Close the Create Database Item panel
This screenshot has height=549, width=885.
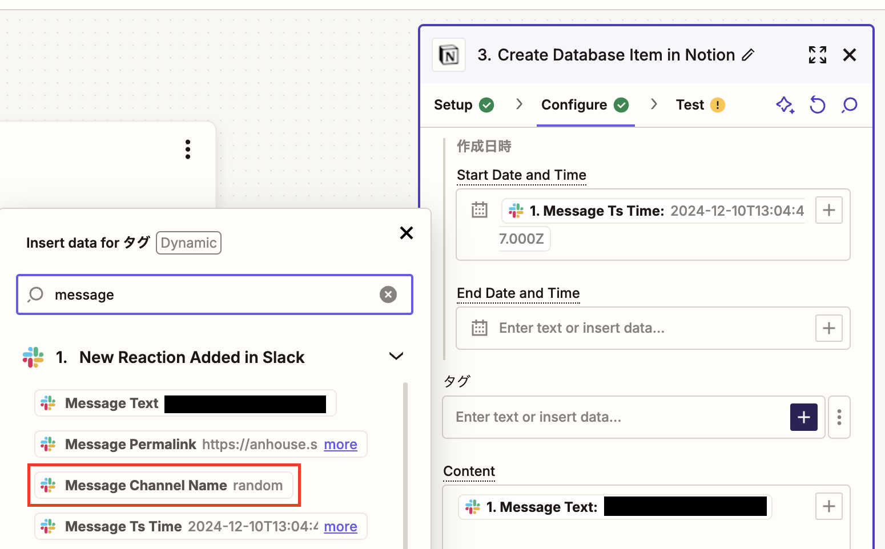click(850, 55)
